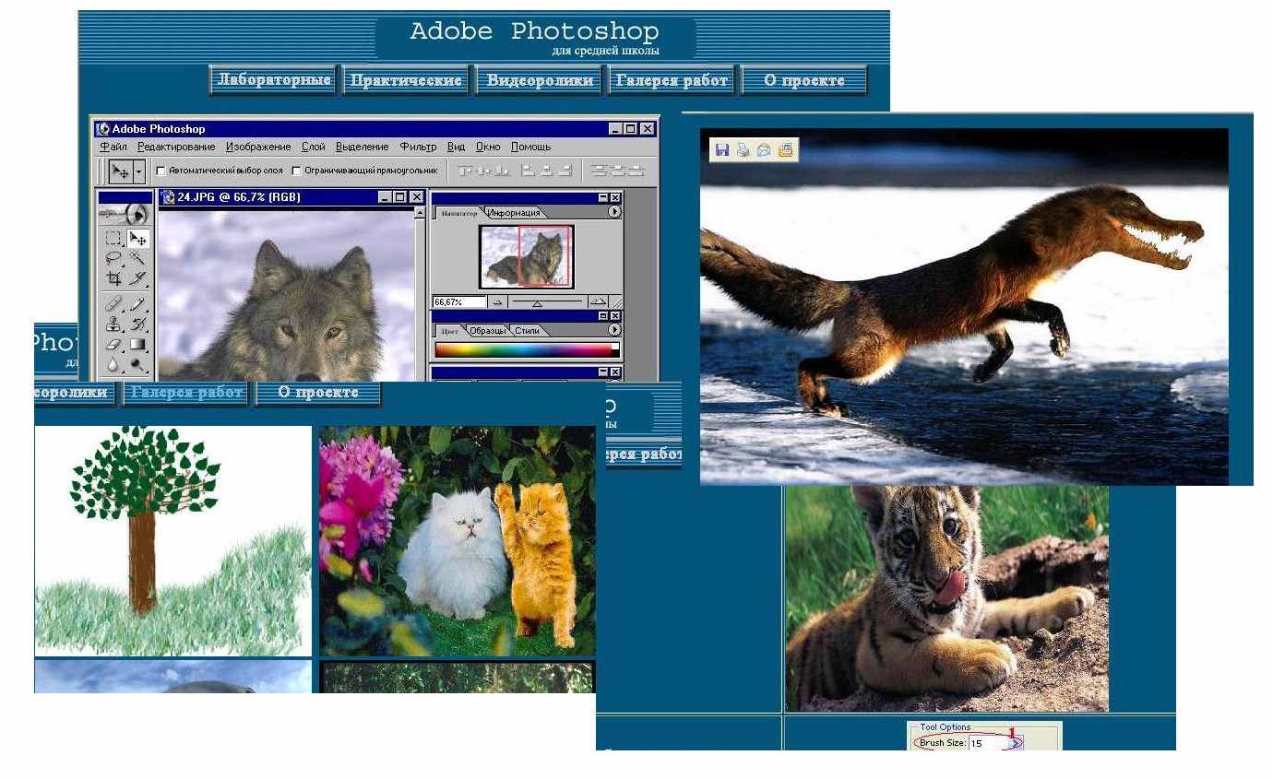Select the Move tool in the toolbox

(x=137, y=238)
